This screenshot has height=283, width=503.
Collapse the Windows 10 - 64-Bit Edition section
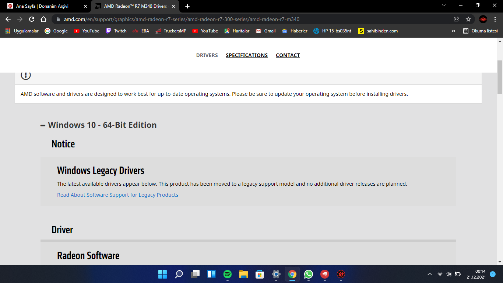[x=99, y=125]
